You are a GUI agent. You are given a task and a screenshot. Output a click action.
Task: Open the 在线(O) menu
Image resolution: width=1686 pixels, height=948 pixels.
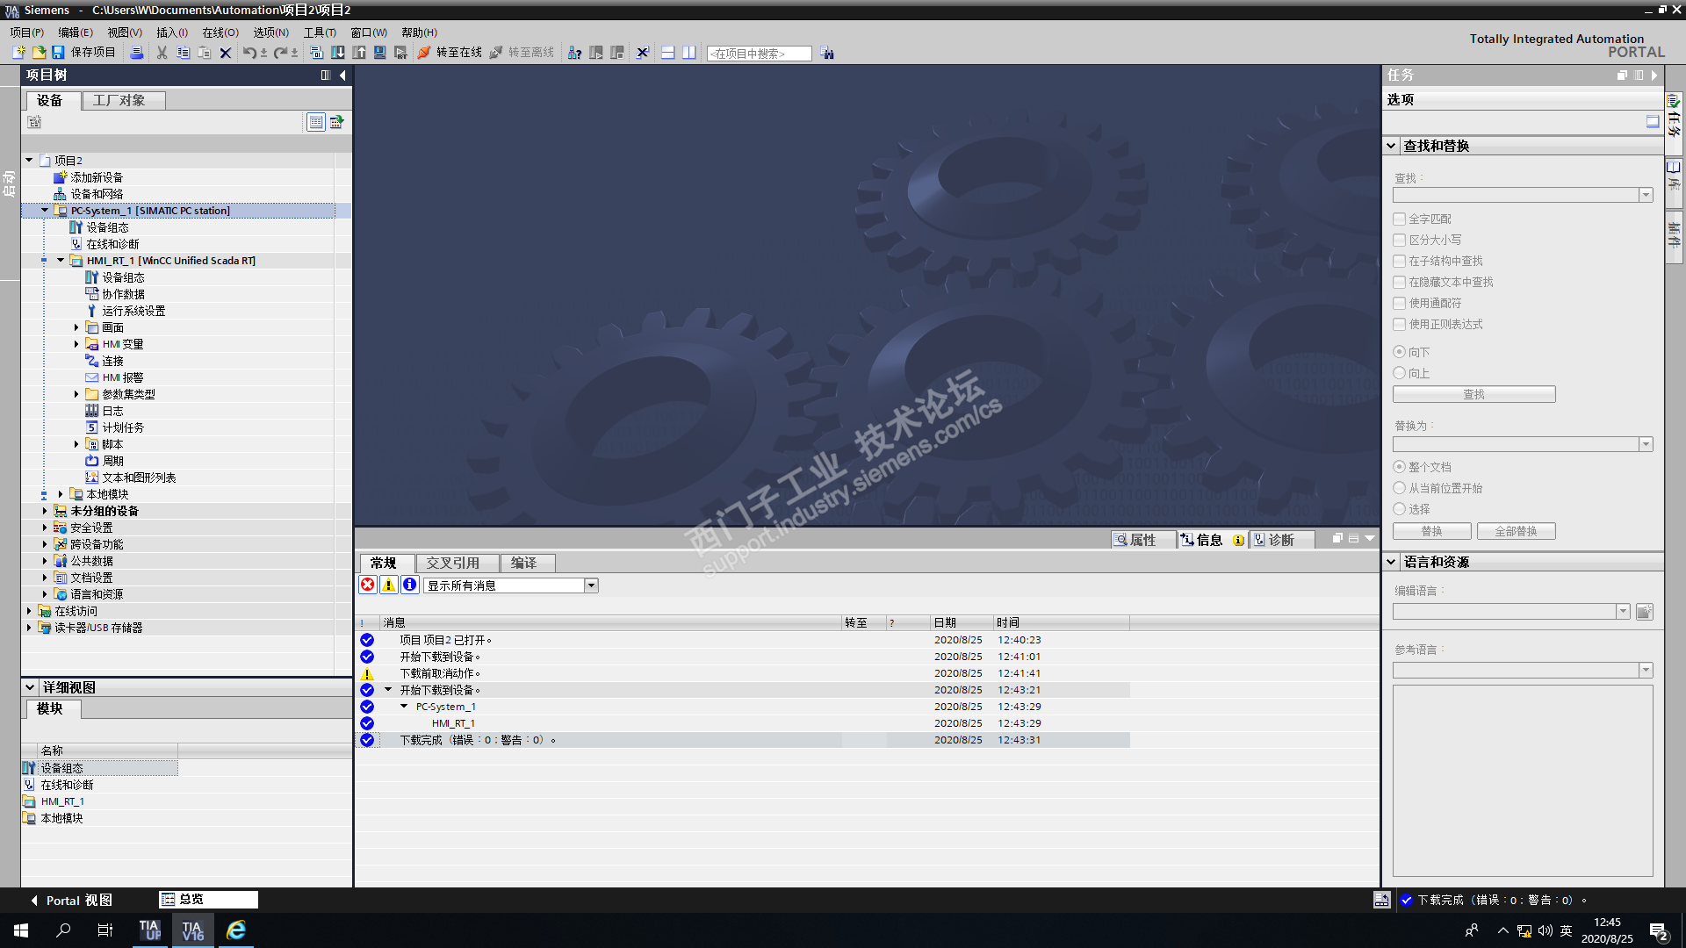(x=220, y=32)
